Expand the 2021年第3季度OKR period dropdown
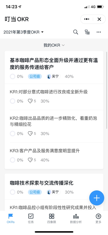The image size is (108, 235). (x=24, y=32)
